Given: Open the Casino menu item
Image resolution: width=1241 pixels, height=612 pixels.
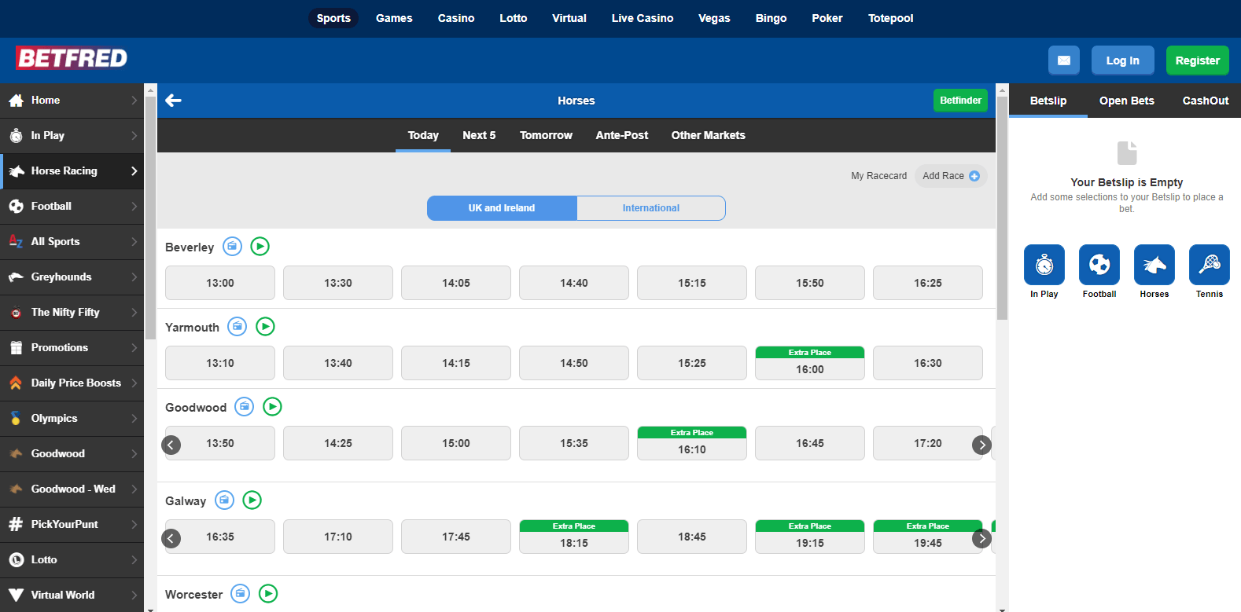Looking at the screenshot, I should click(x=456, y=18).
